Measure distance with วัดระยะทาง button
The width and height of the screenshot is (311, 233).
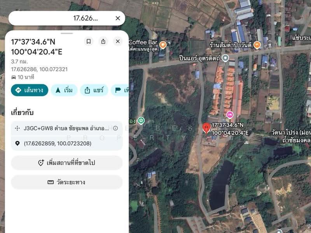(x=66, y=182)
